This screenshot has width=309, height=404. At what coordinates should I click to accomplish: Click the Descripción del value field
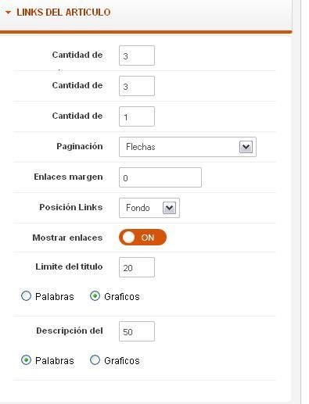(137, 331)
